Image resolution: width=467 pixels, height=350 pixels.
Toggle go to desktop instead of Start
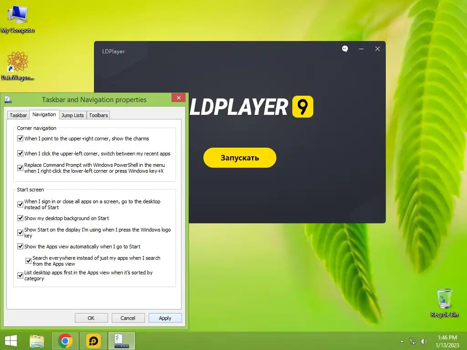20,205
